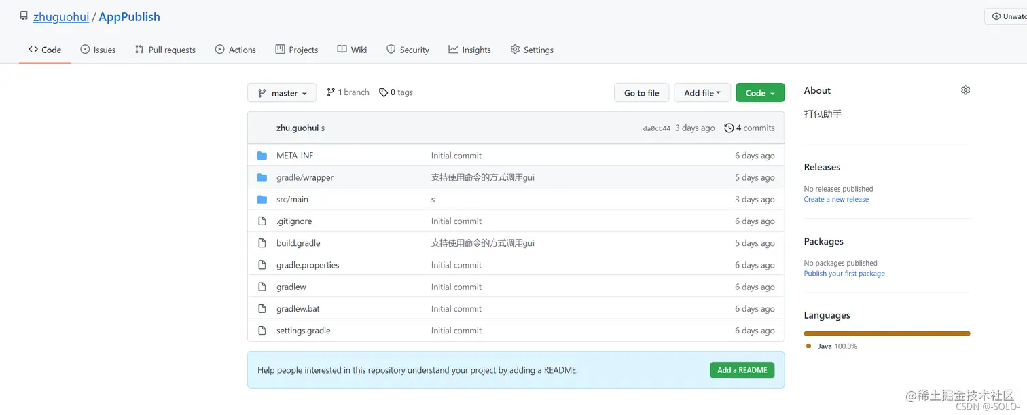
Task: Open the .gitignore file
Action: [294, 221]
